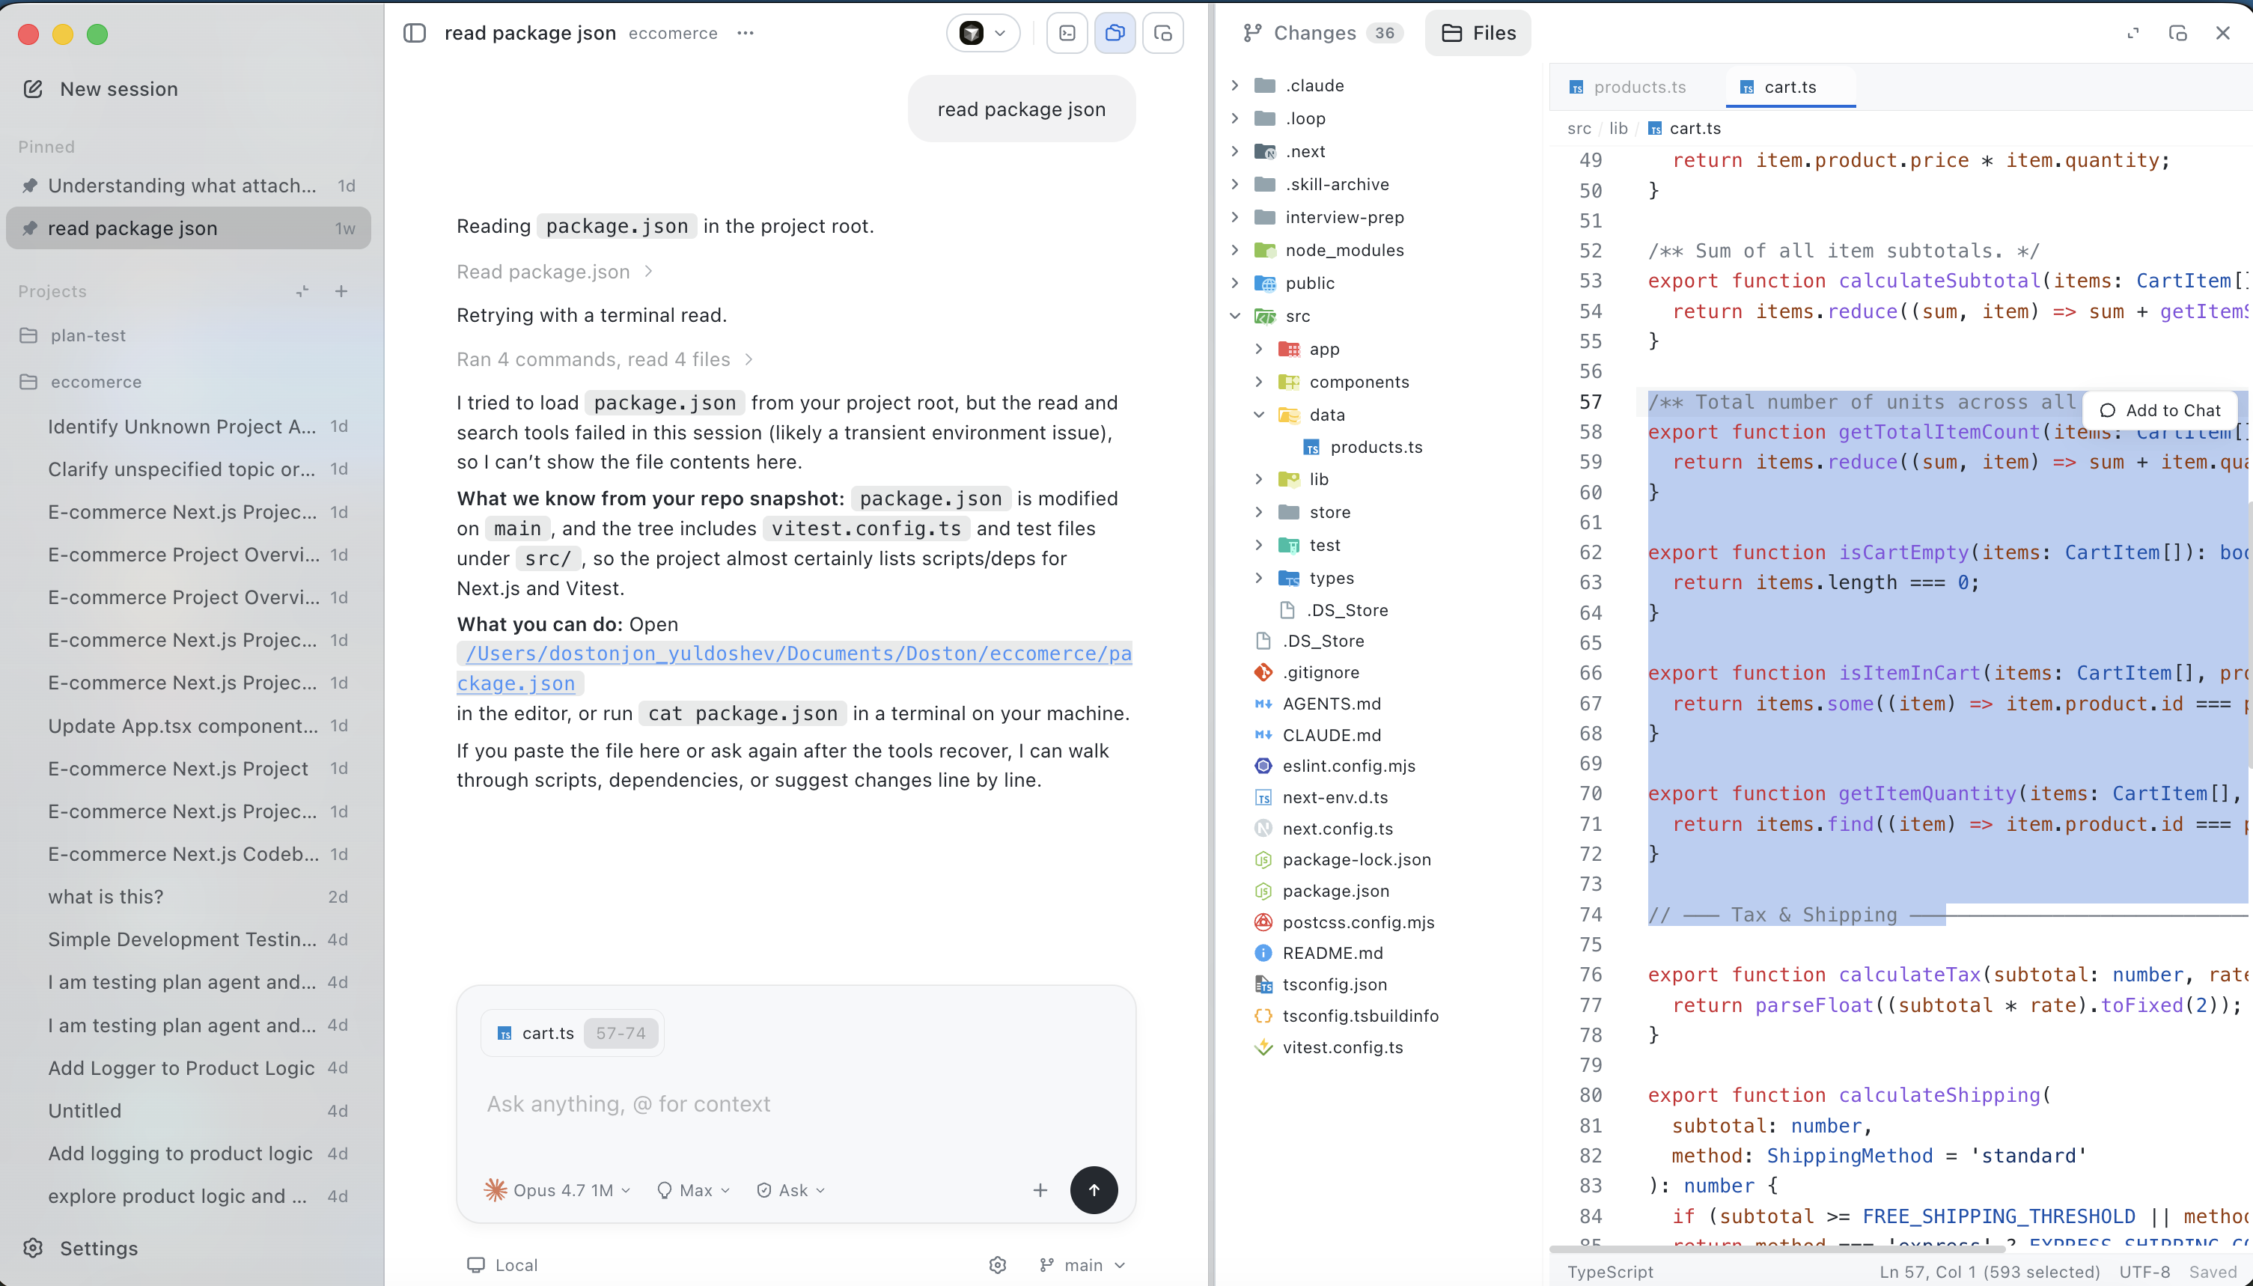Expand the Read package.json step

554,271
